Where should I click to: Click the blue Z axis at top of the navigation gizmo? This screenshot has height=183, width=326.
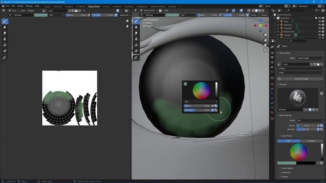pyautogui.click(x=260, y=20)
